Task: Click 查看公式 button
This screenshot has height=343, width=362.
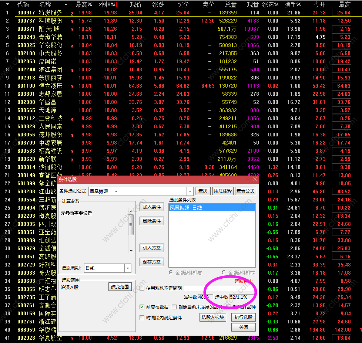Action: 245,191
